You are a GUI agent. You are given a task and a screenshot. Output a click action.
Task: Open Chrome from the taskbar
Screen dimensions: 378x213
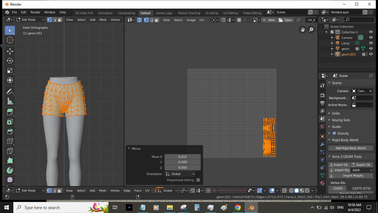237,207
